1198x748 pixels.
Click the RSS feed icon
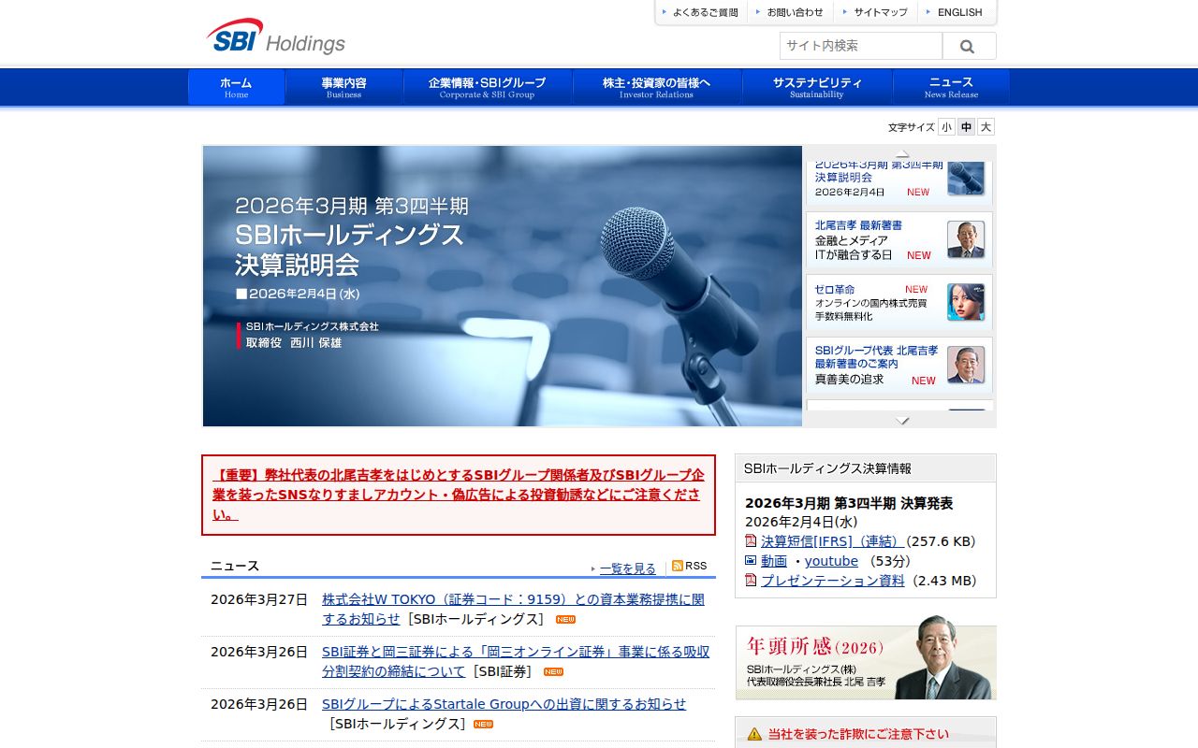[x=678, y=566]
